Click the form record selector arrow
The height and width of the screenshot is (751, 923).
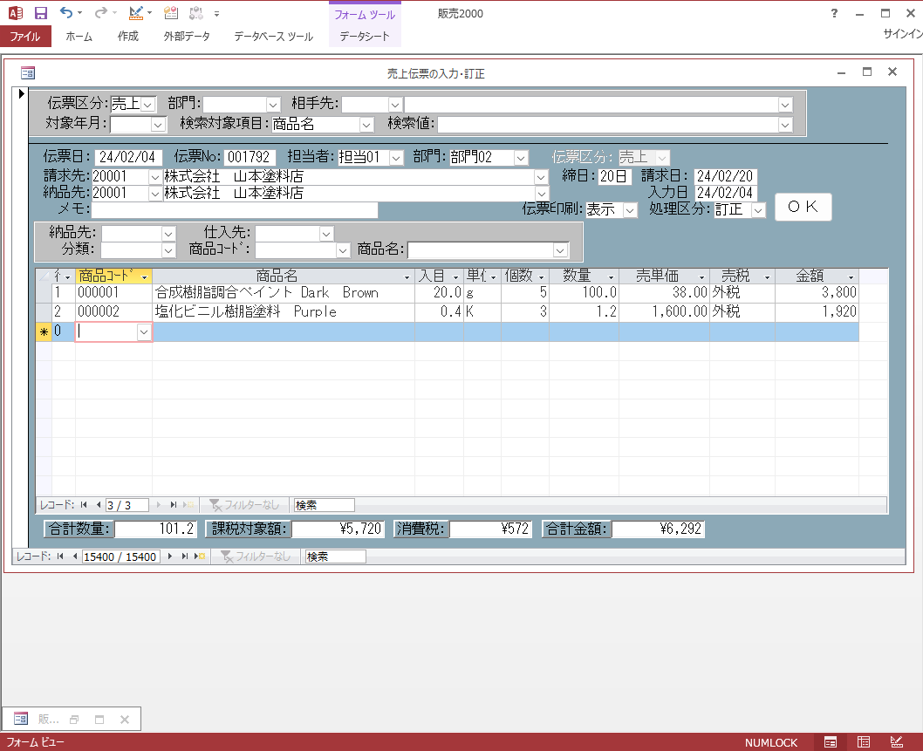click(x=21, y=93)
